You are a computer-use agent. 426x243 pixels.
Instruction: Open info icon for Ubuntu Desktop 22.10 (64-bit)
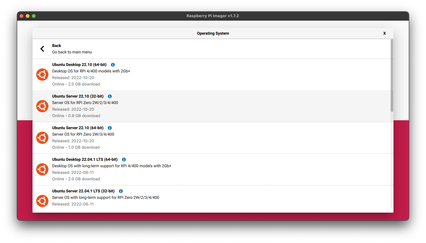pos(113,65)
